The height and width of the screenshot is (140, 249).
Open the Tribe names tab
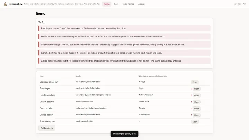pos(128,4)
